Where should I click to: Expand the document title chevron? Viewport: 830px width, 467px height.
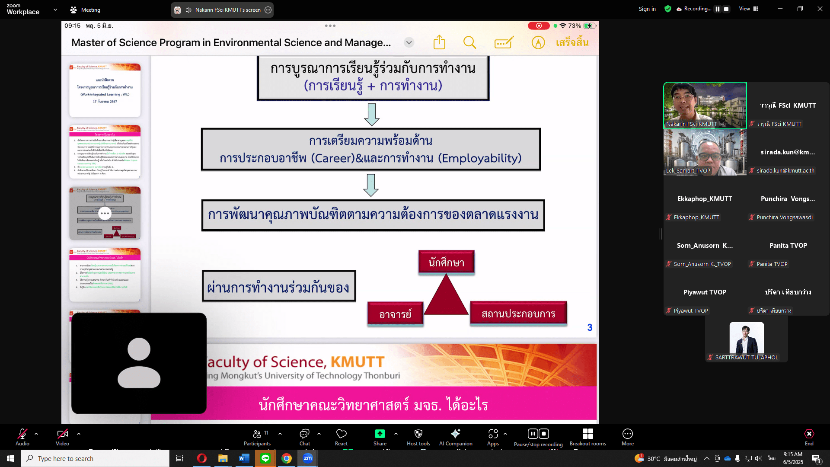pyautogui.click(x=409, y=42)
